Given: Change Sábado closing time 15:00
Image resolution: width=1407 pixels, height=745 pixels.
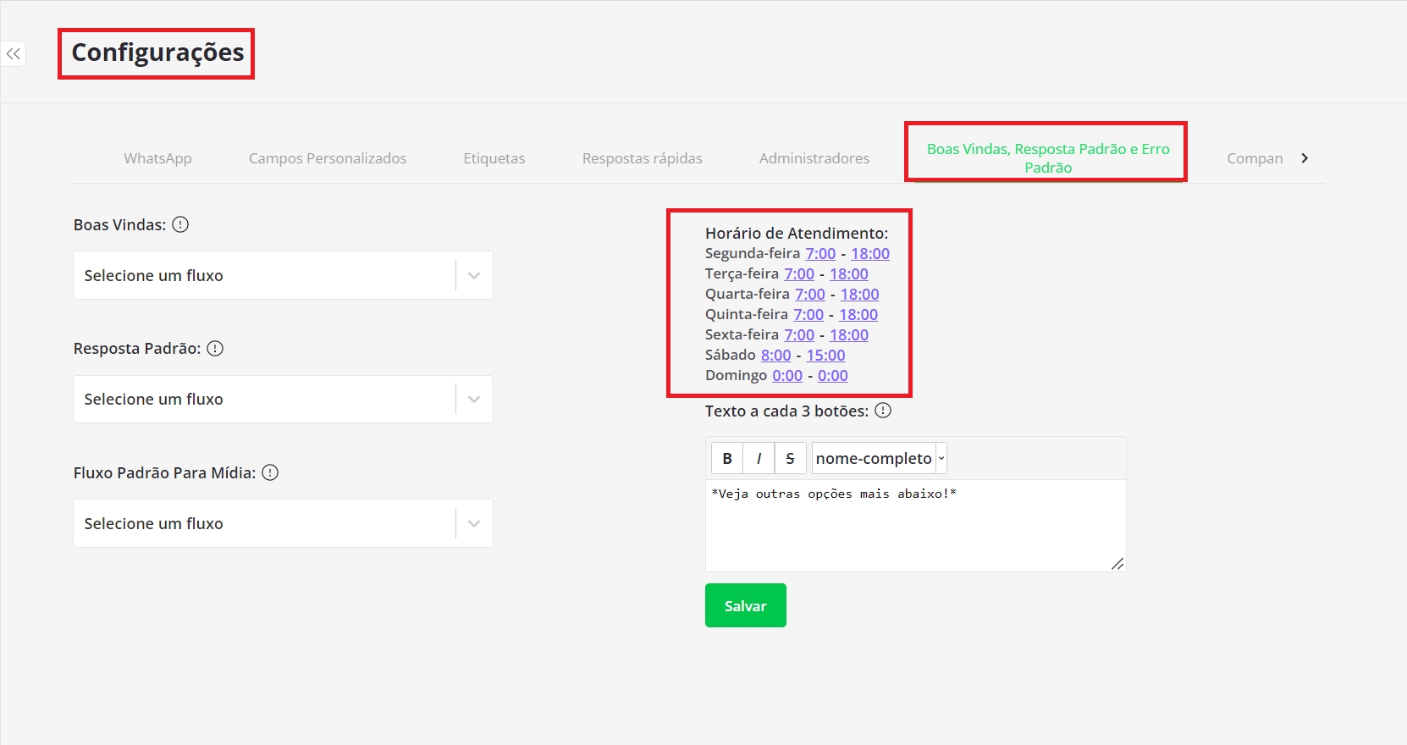Looking at the screenshot, I should tap(825, 355).
